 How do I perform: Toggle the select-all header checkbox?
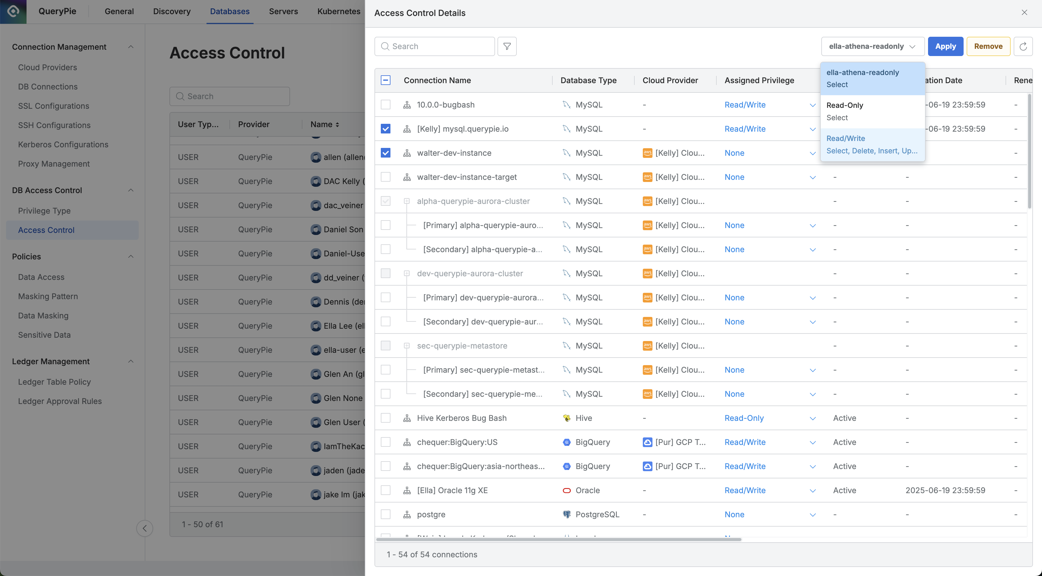pos(386,80)
